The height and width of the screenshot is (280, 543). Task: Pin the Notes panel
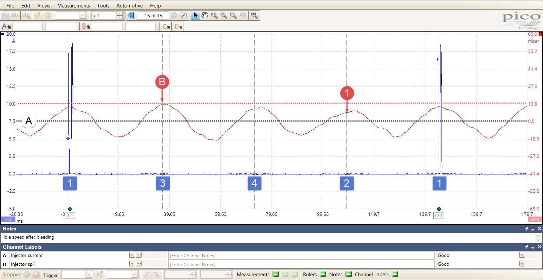527,229
